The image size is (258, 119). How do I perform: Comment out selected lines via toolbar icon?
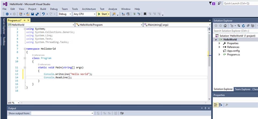pos(134,14)
